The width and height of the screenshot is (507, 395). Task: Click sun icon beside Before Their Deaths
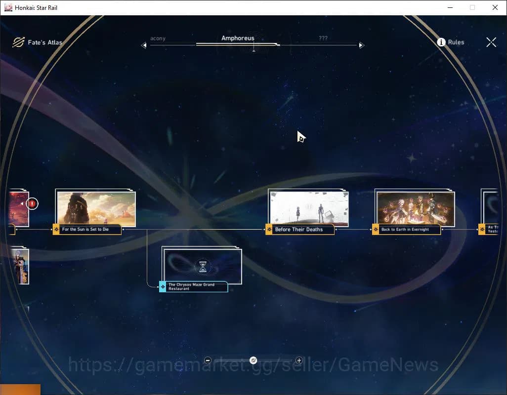tap(269, 229)
